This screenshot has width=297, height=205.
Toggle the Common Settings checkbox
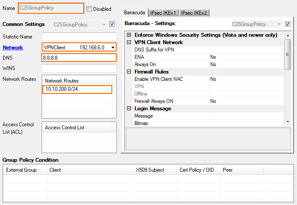pyautogui.click(x=112, y=24)
